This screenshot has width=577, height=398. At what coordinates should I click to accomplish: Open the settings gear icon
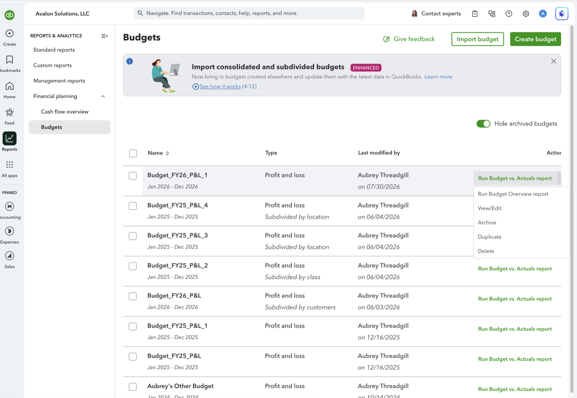click(x=526, y=13)
